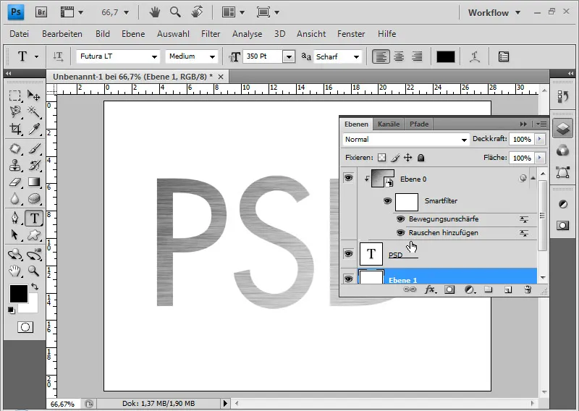Select the Rectangular Marquee tool

tap(14, 96)
